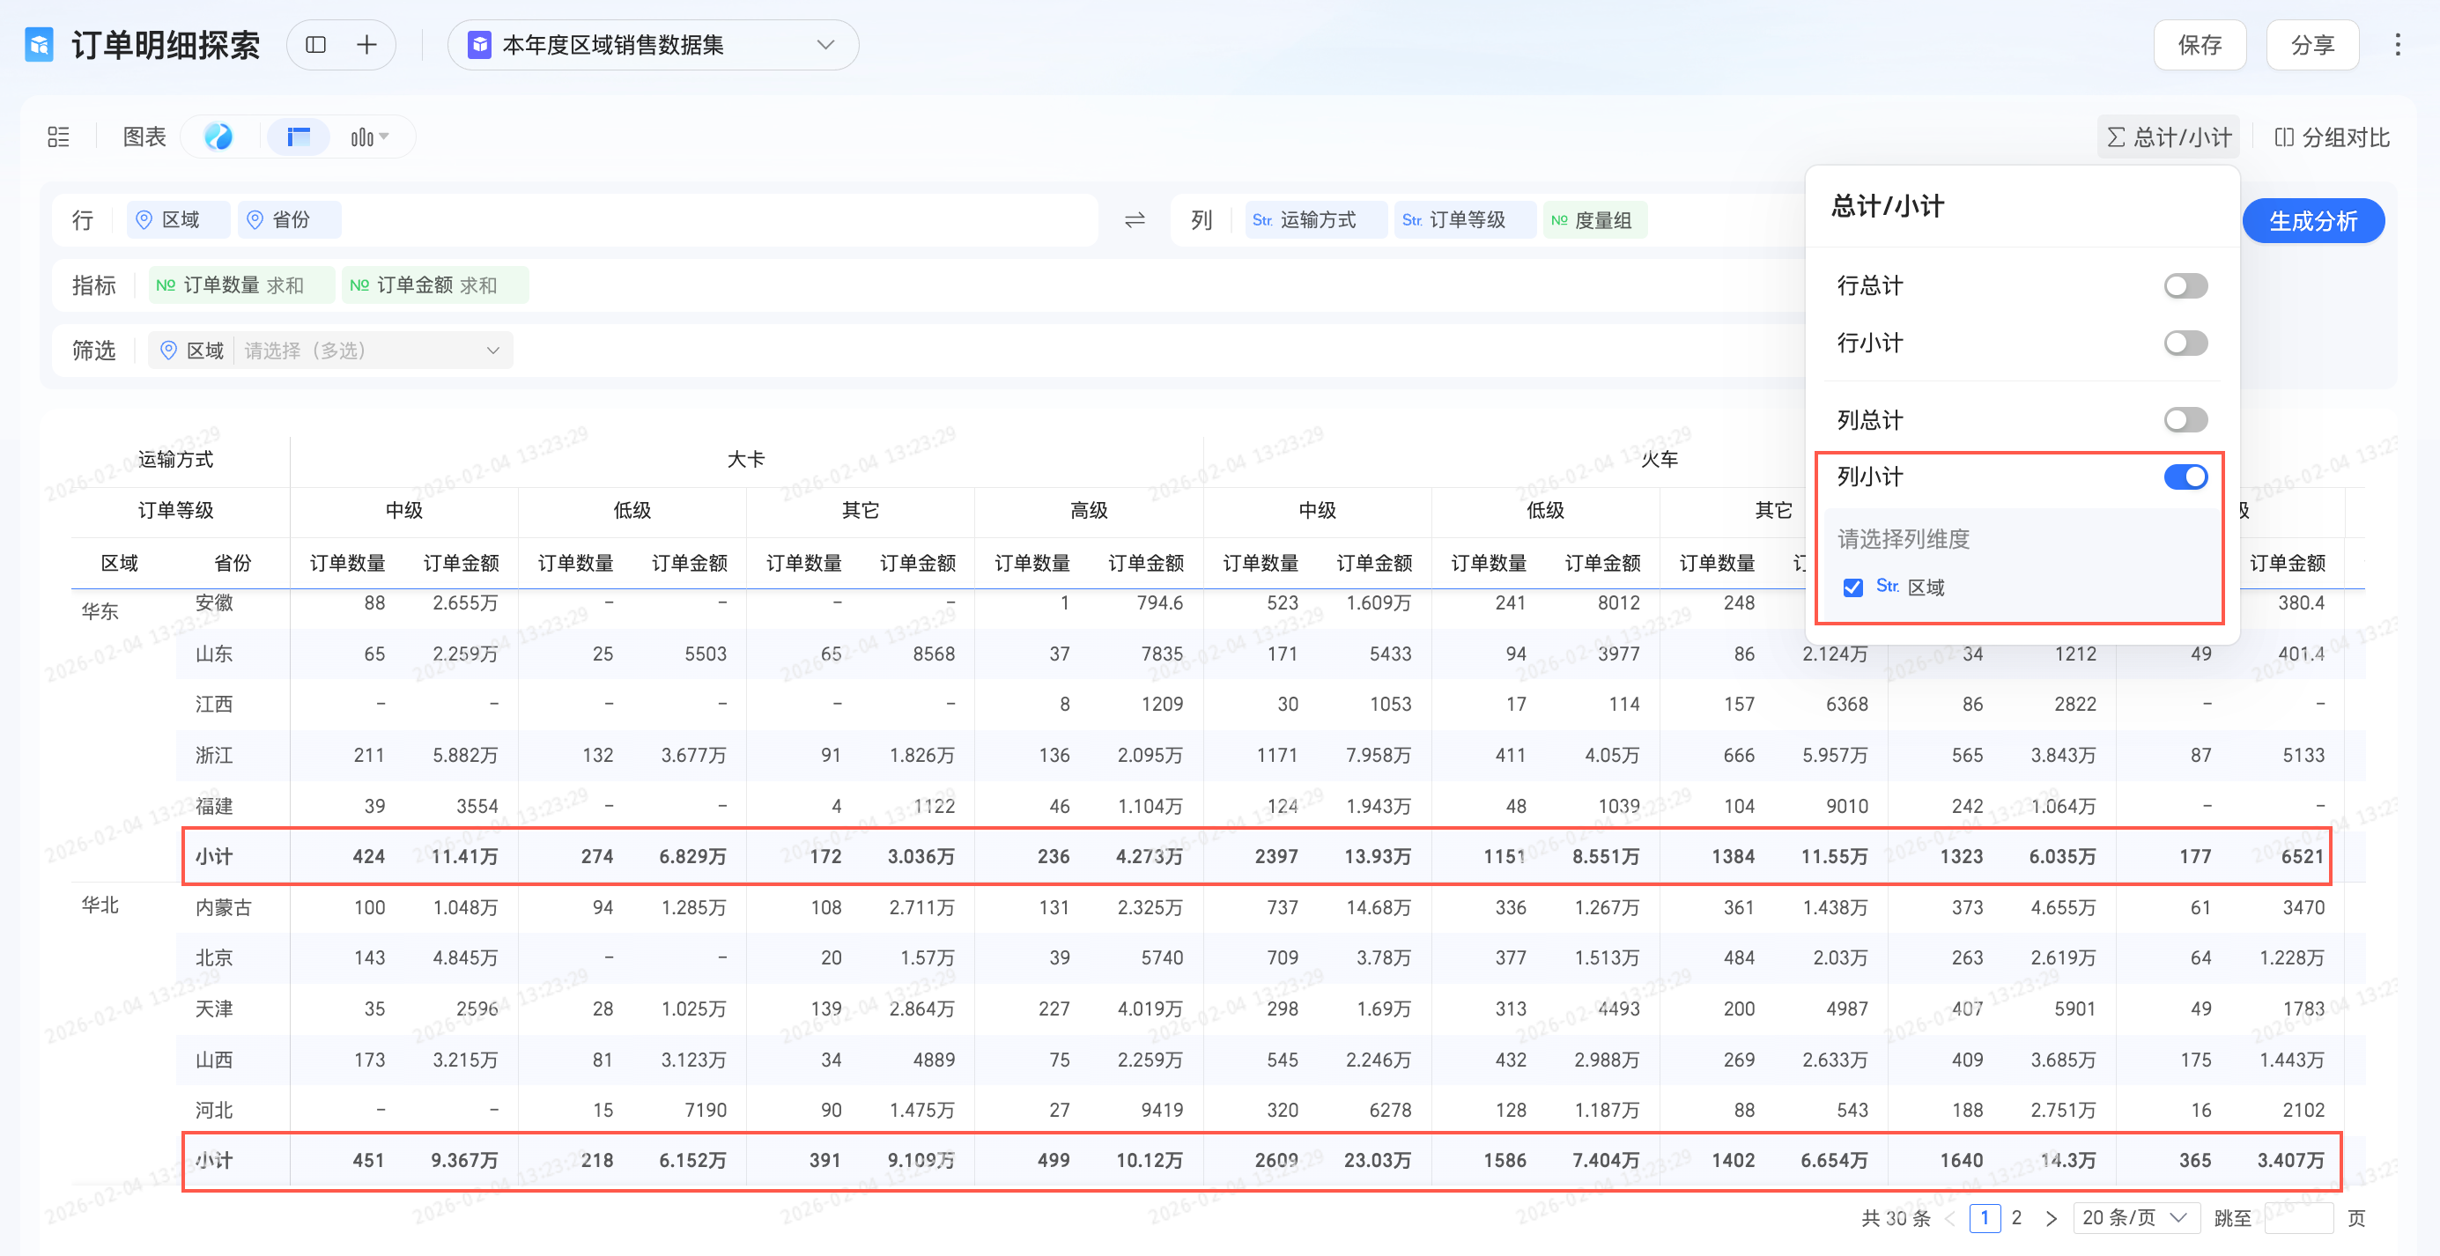2440x1256 pixels.
Task: Open the bar chart type dropdown icon
Action: [369, 137]
